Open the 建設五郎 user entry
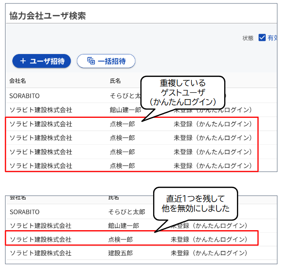 click(120, 253)
